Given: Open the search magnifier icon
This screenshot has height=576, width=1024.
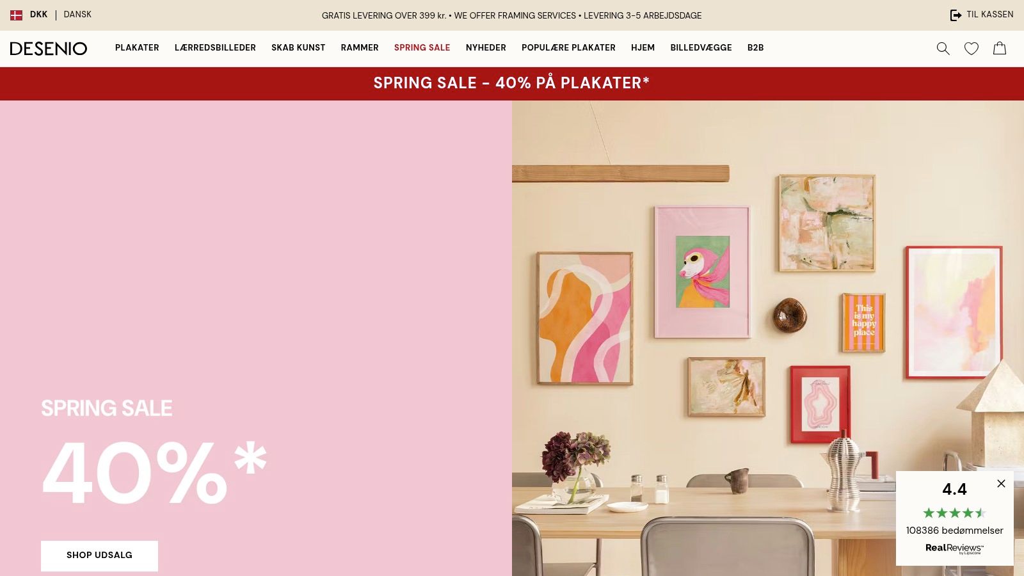Looking at the screenshot, I should tap(943, 49).
